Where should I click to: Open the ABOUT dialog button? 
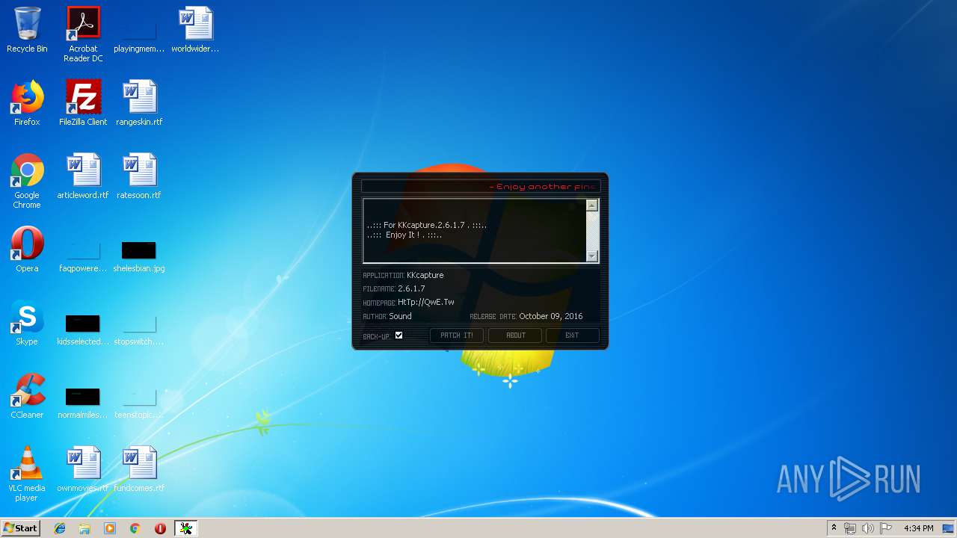[x=516, y=336]
